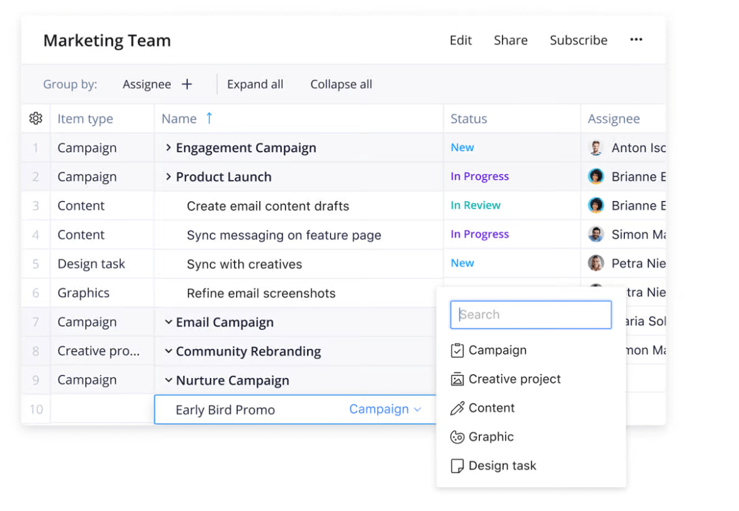Image resolution: width=739 pixels, height=511 pixels.
Task: Expand the Engagement Campaign row
Action: tap(168, 148)
